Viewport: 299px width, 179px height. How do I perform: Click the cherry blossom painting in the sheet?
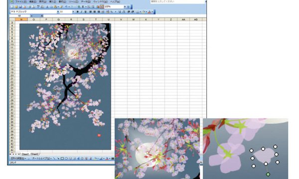[65, 87]
